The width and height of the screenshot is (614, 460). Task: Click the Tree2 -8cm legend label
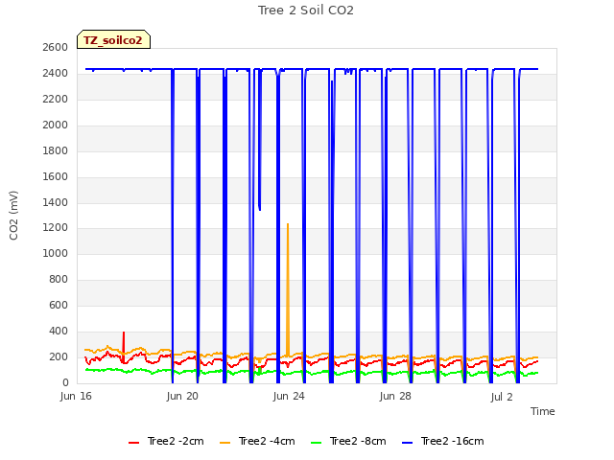pos(358,441)
